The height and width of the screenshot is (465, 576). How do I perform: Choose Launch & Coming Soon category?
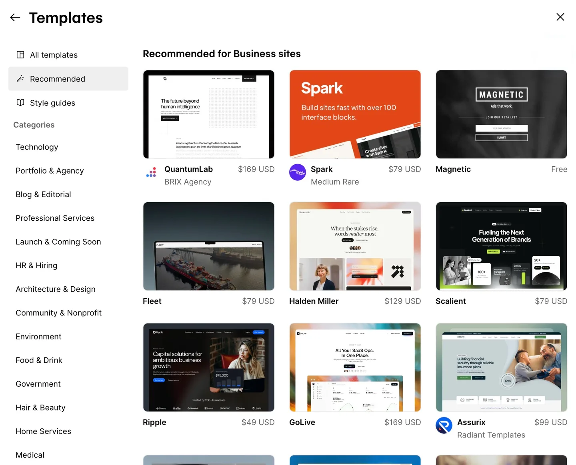coord(58,242)
